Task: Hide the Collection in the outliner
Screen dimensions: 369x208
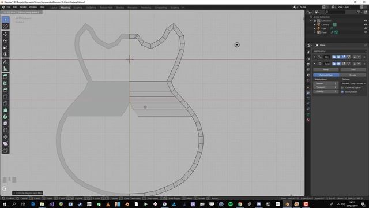Action: coord(366,21)
